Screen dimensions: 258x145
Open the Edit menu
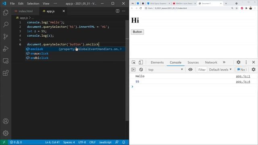(21, 4)
